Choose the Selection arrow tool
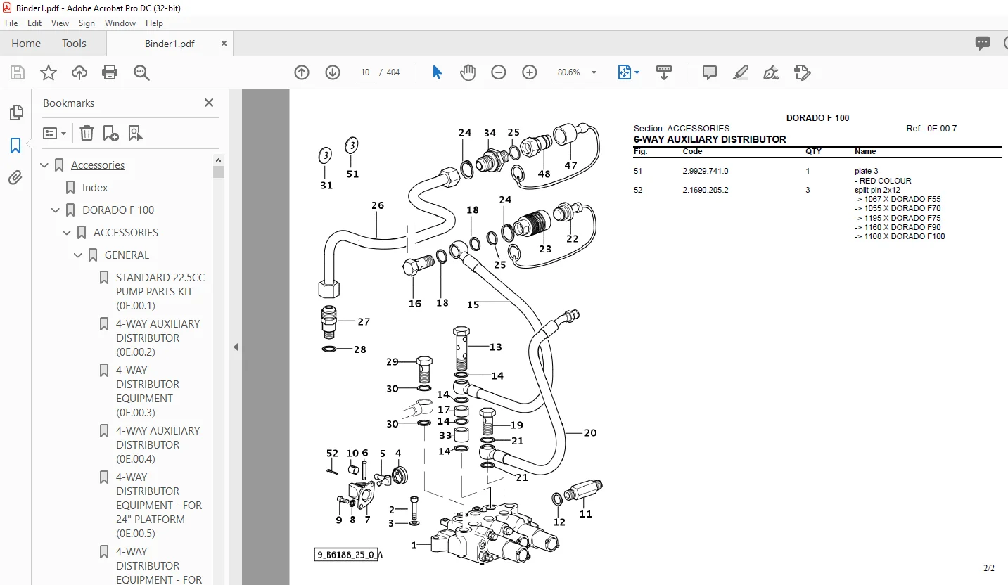This screenshot has width=1008, height=585. click(437, 72)
